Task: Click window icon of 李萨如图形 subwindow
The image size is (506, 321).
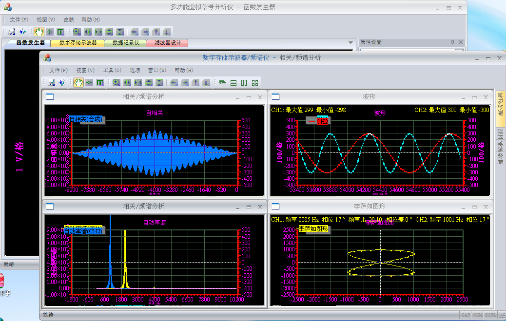Action: 275,206
